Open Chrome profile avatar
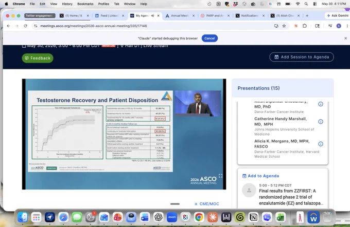350x227 pixels. pos(339,26)
